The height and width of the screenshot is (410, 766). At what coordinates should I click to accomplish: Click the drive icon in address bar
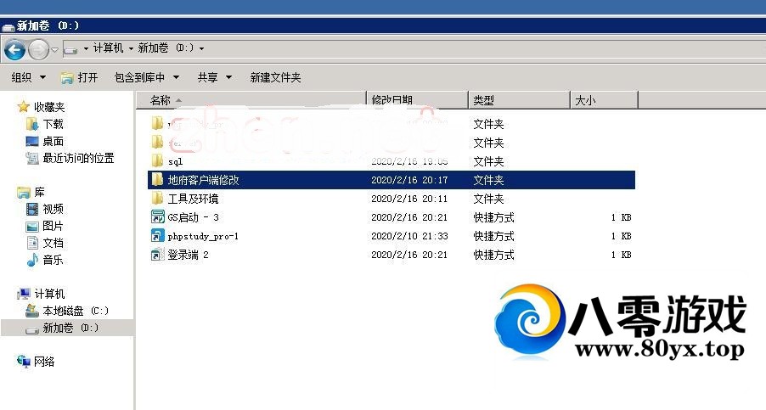point(70,50)
